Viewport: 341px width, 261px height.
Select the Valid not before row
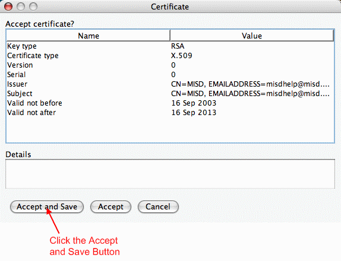[x=170, y=103]
